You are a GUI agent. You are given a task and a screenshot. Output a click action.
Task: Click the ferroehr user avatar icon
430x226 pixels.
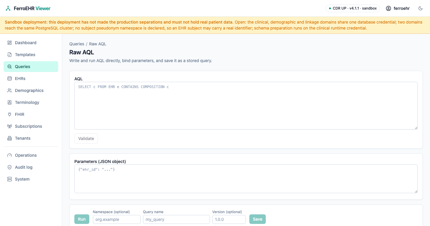[x=388, y=8]
